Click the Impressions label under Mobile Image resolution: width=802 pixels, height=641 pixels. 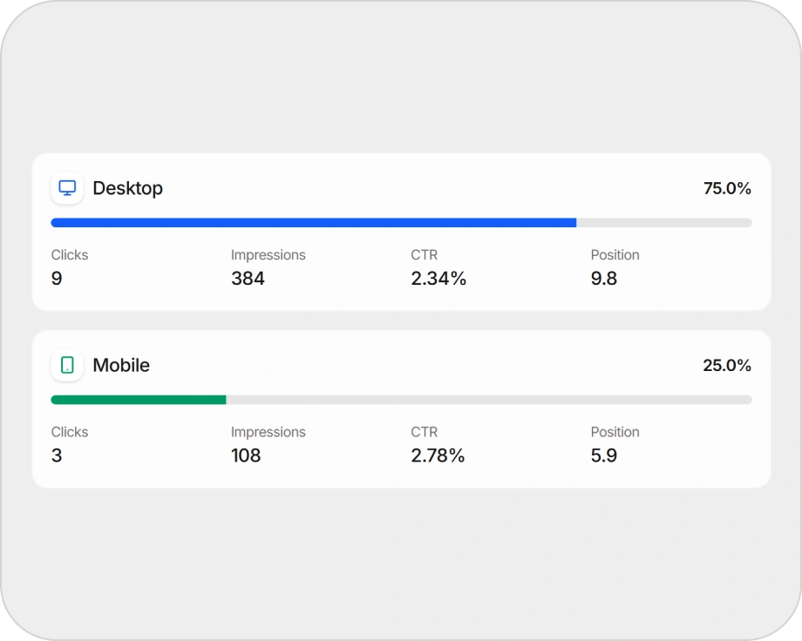(x=268, y=432)
